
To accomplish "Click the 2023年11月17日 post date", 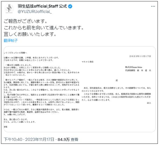I will [40, 139].
